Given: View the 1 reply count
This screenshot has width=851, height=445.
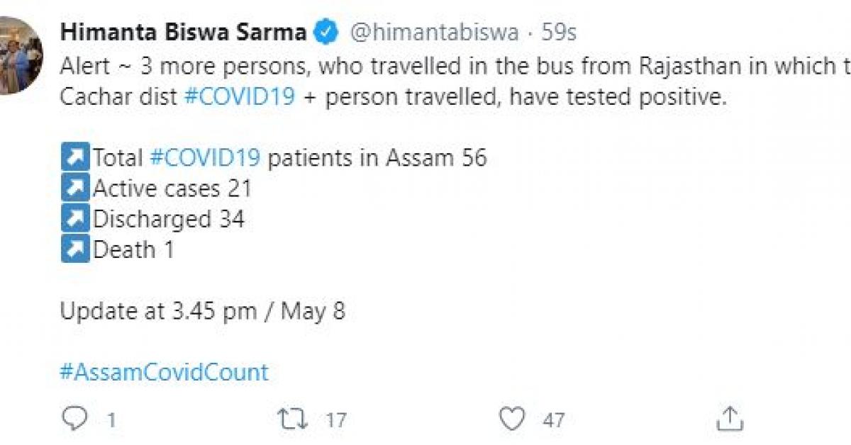Looking at the screenshot, I should tap(110, 419).
